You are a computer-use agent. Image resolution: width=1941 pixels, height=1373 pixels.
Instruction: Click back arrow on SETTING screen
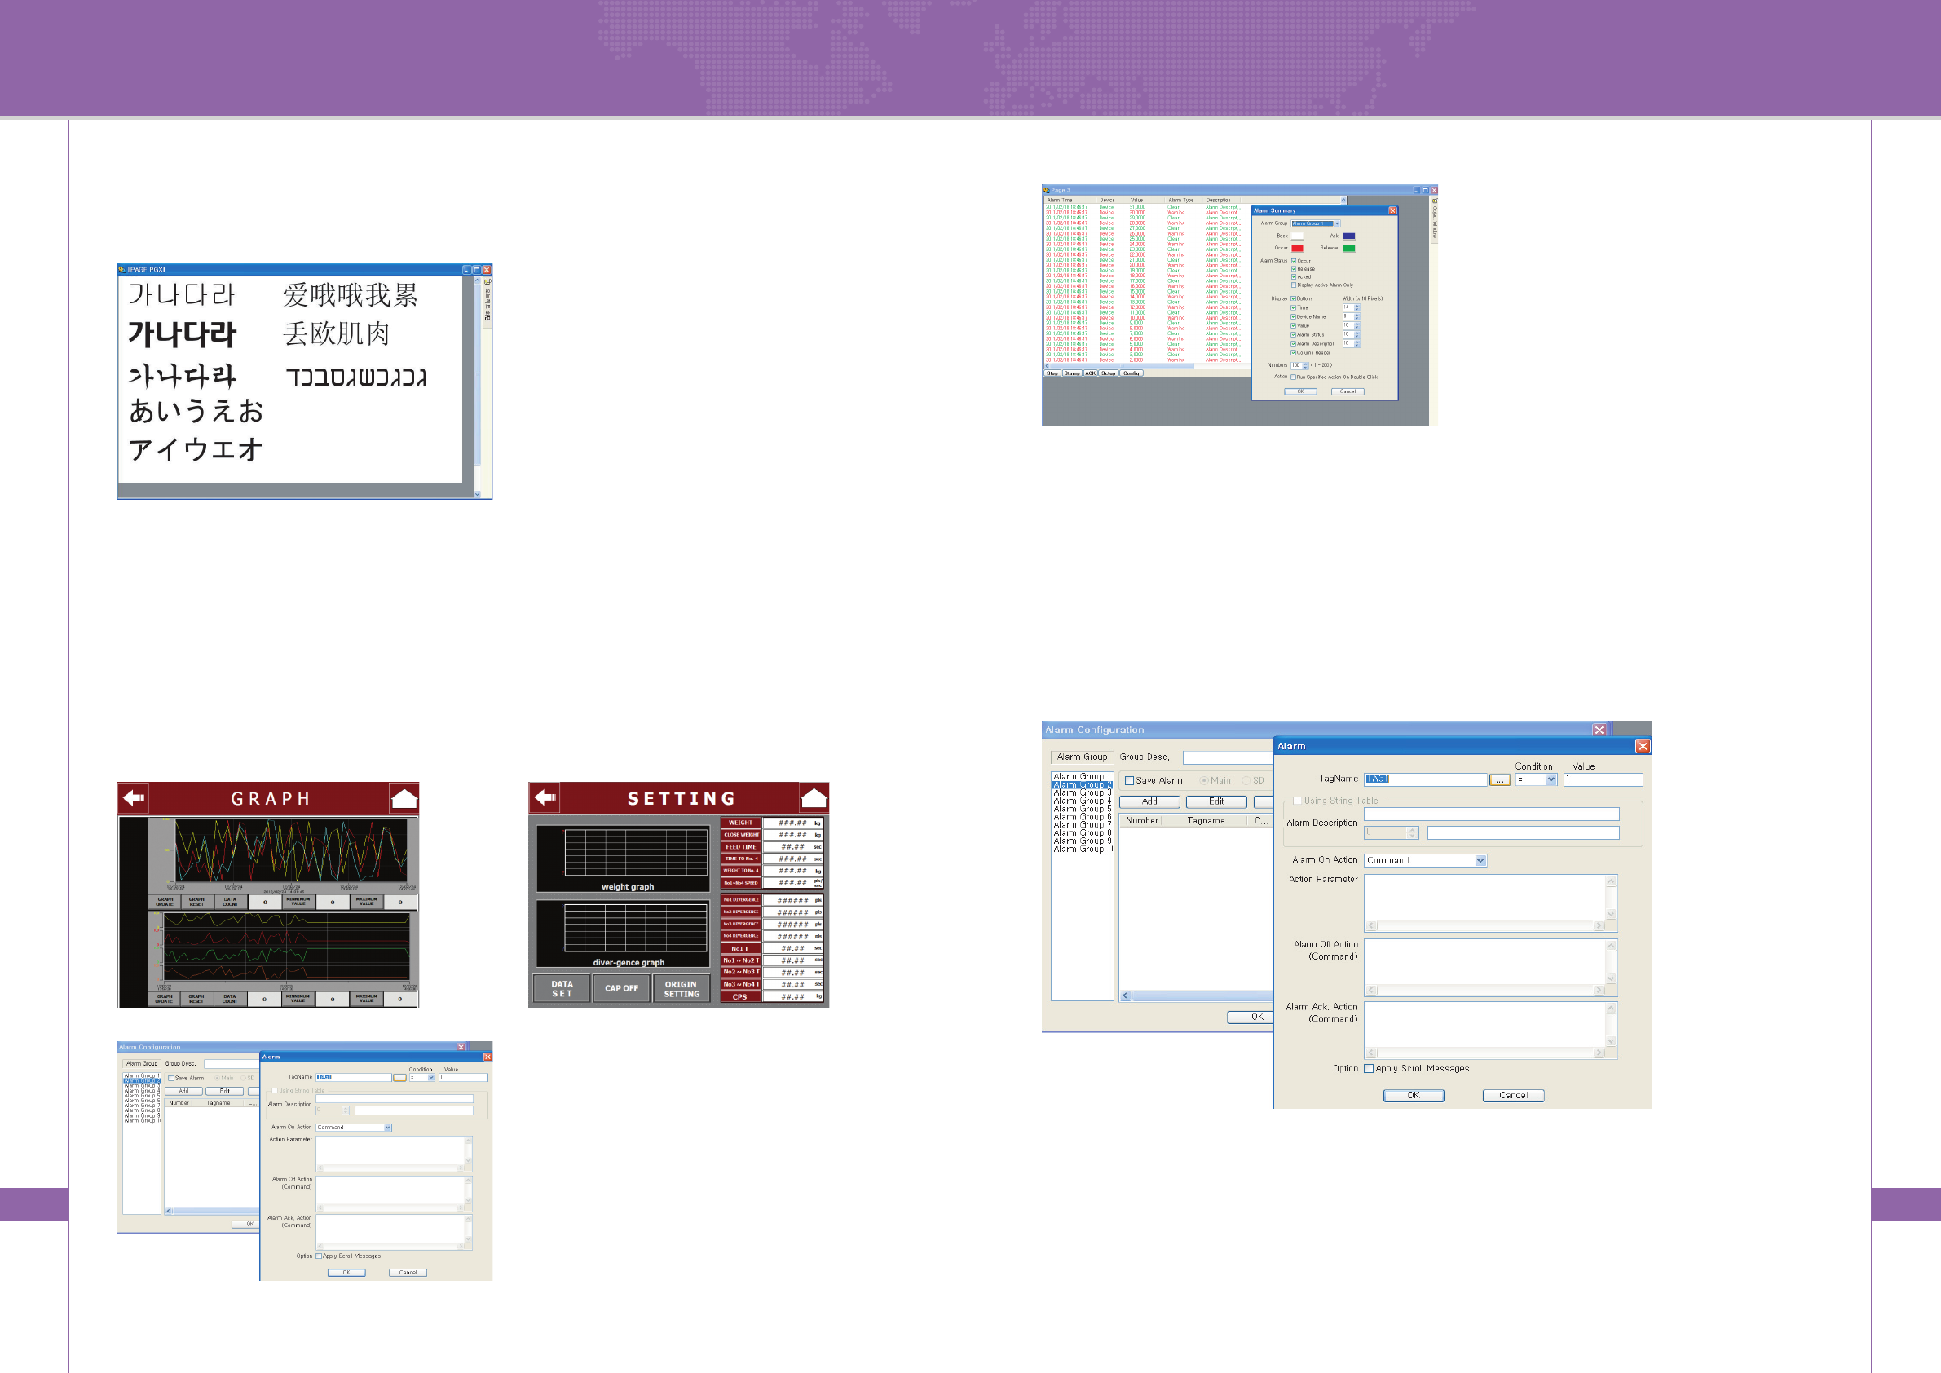545,797
